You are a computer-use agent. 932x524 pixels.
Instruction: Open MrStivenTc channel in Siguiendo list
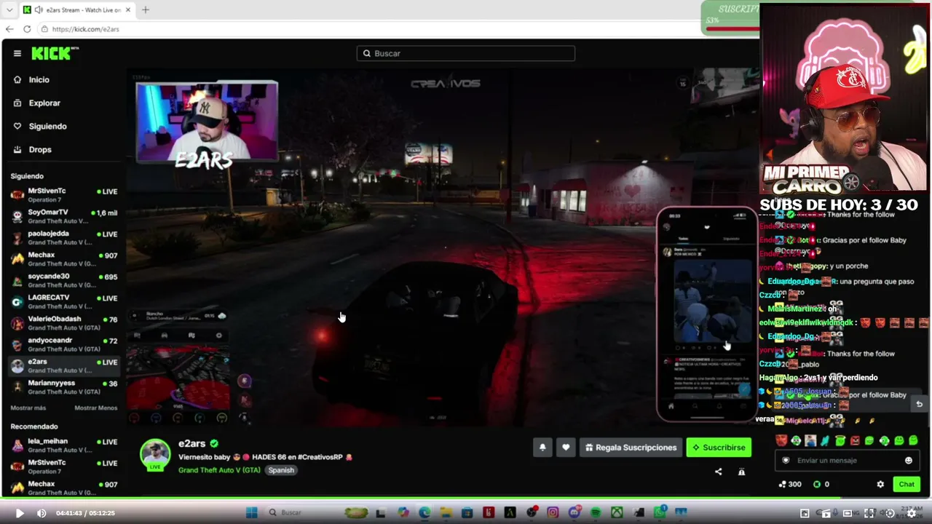coord(64,195)
